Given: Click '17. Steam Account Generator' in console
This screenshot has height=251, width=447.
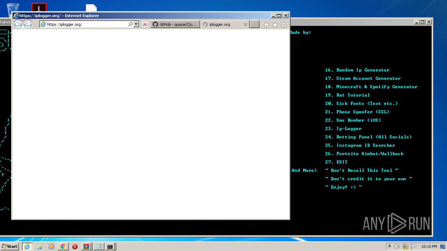Looking at the screenshot, I should tap(363, 78).
